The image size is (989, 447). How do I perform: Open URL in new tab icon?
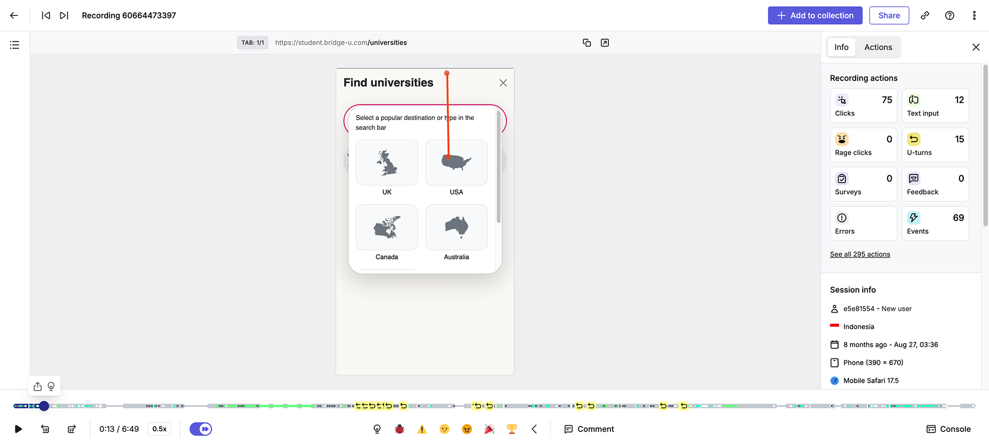605,43
